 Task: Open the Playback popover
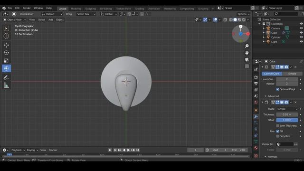point(18,150)
